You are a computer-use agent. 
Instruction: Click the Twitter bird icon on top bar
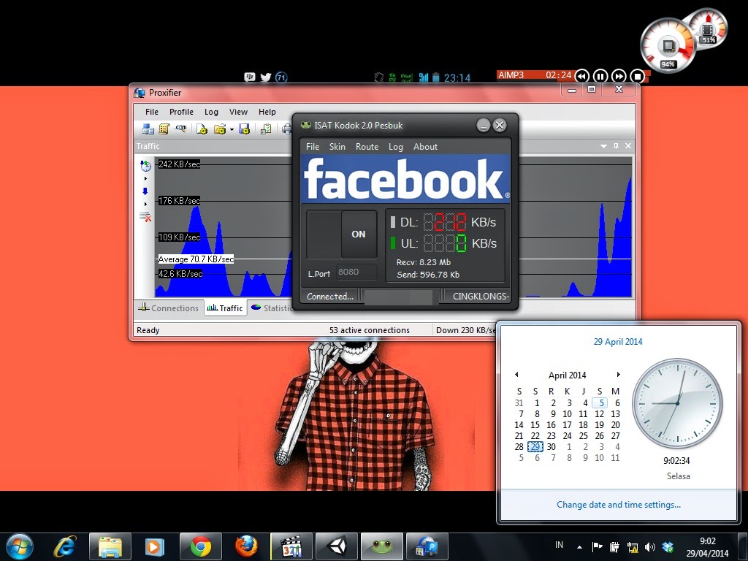[266, 77]
